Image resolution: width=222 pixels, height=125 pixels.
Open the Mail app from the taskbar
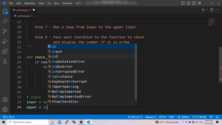(x=60, y=122)
